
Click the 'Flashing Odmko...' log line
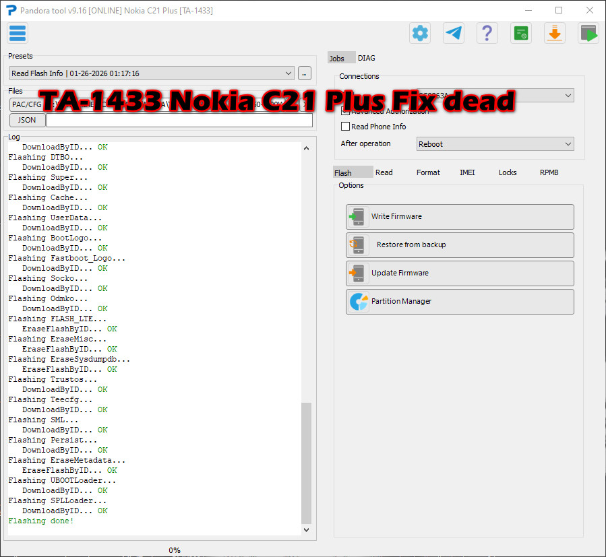48,298
